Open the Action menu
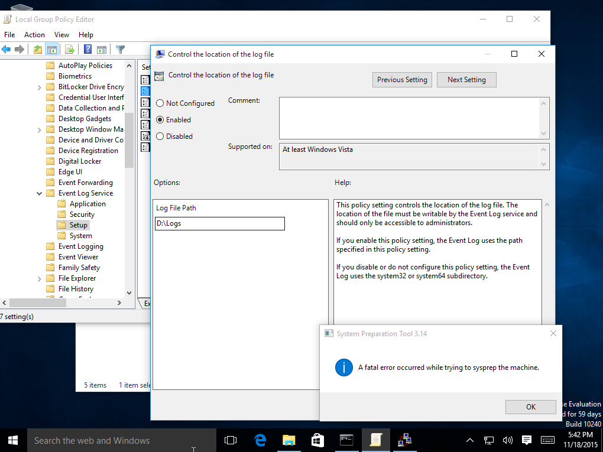Image resolution: width=603 pixels, height=452 pixels. 34,35
